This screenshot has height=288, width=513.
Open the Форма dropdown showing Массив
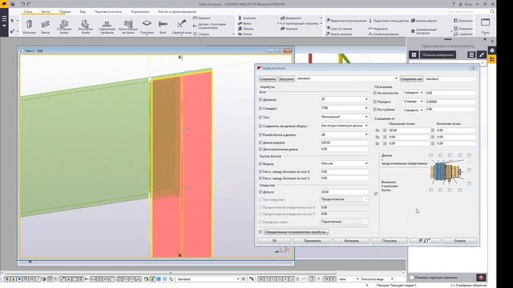[x=344, y=163]
